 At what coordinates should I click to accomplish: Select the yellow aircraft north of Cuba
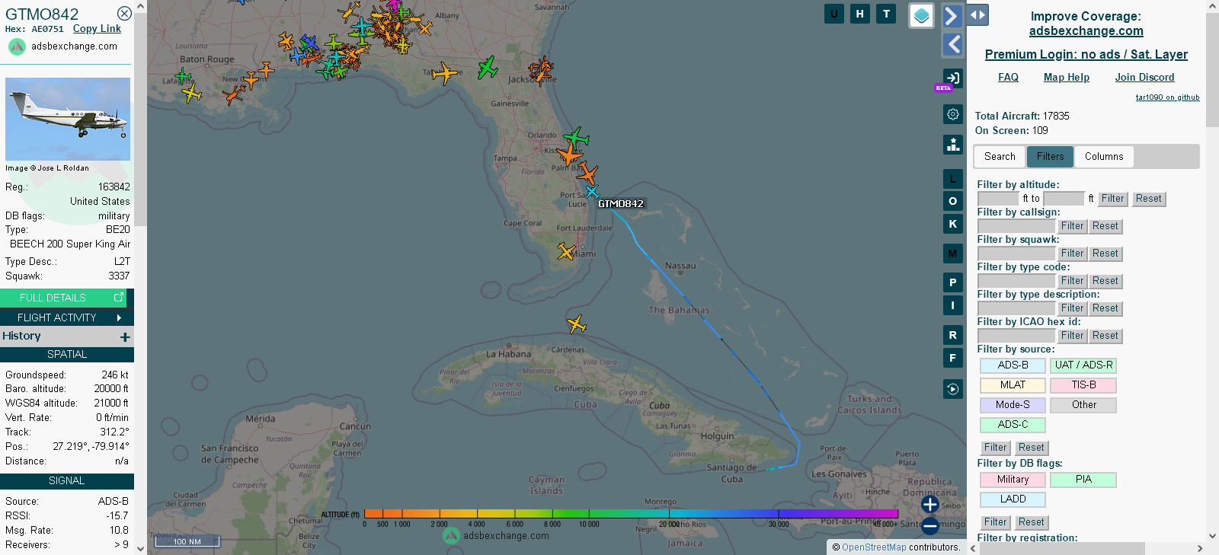[x=577, y=324]
